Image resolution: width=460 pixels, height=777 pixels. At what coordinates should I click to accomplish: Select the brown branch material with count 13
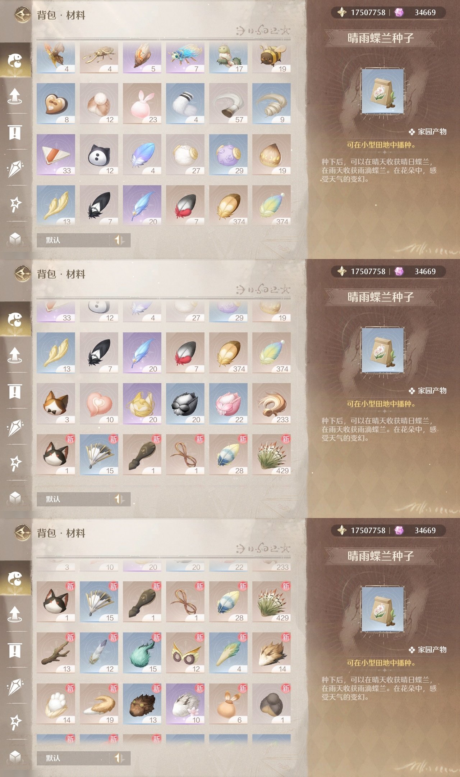(56, 653)
